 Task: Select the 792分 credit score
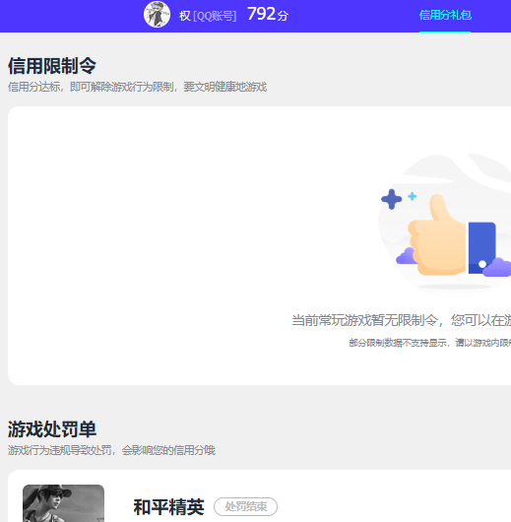click(268, 15)
